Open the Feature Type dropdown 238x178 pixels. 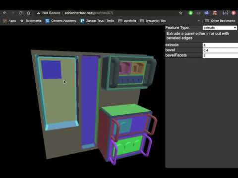coord(220,28)
